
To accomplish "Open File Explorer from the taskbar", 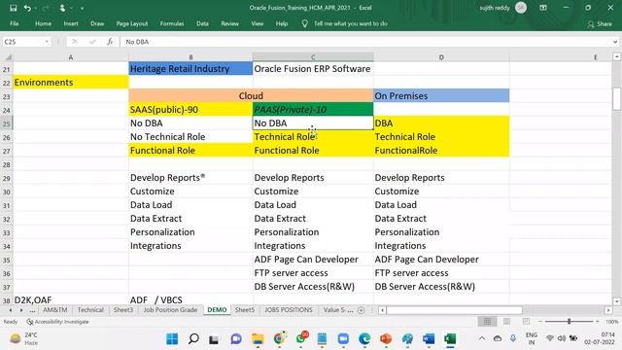I will (258, 339).
